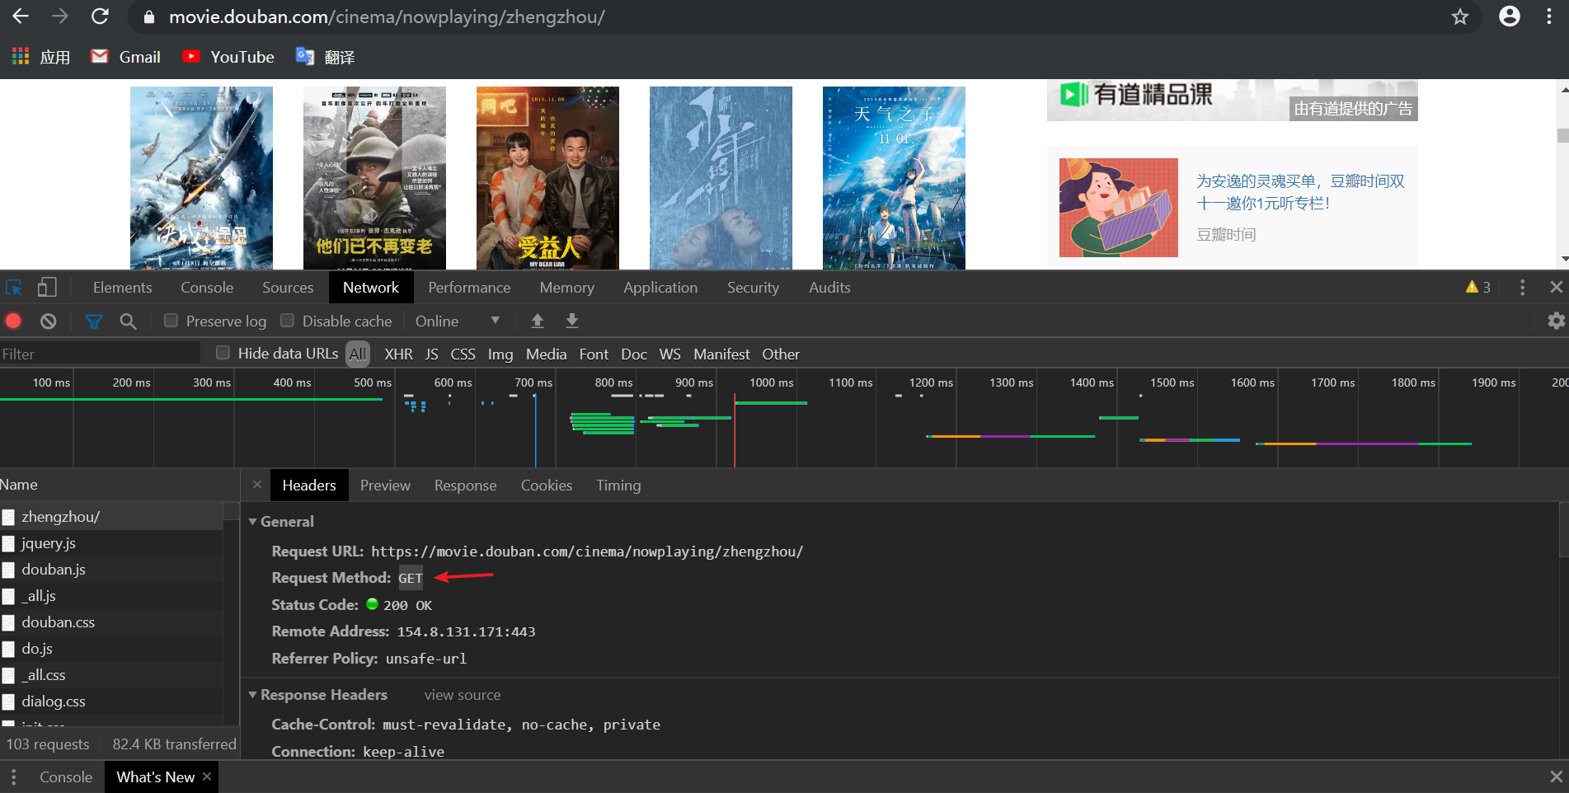Open the They Shall Not Grow Old poster

(x=374, y=178)
